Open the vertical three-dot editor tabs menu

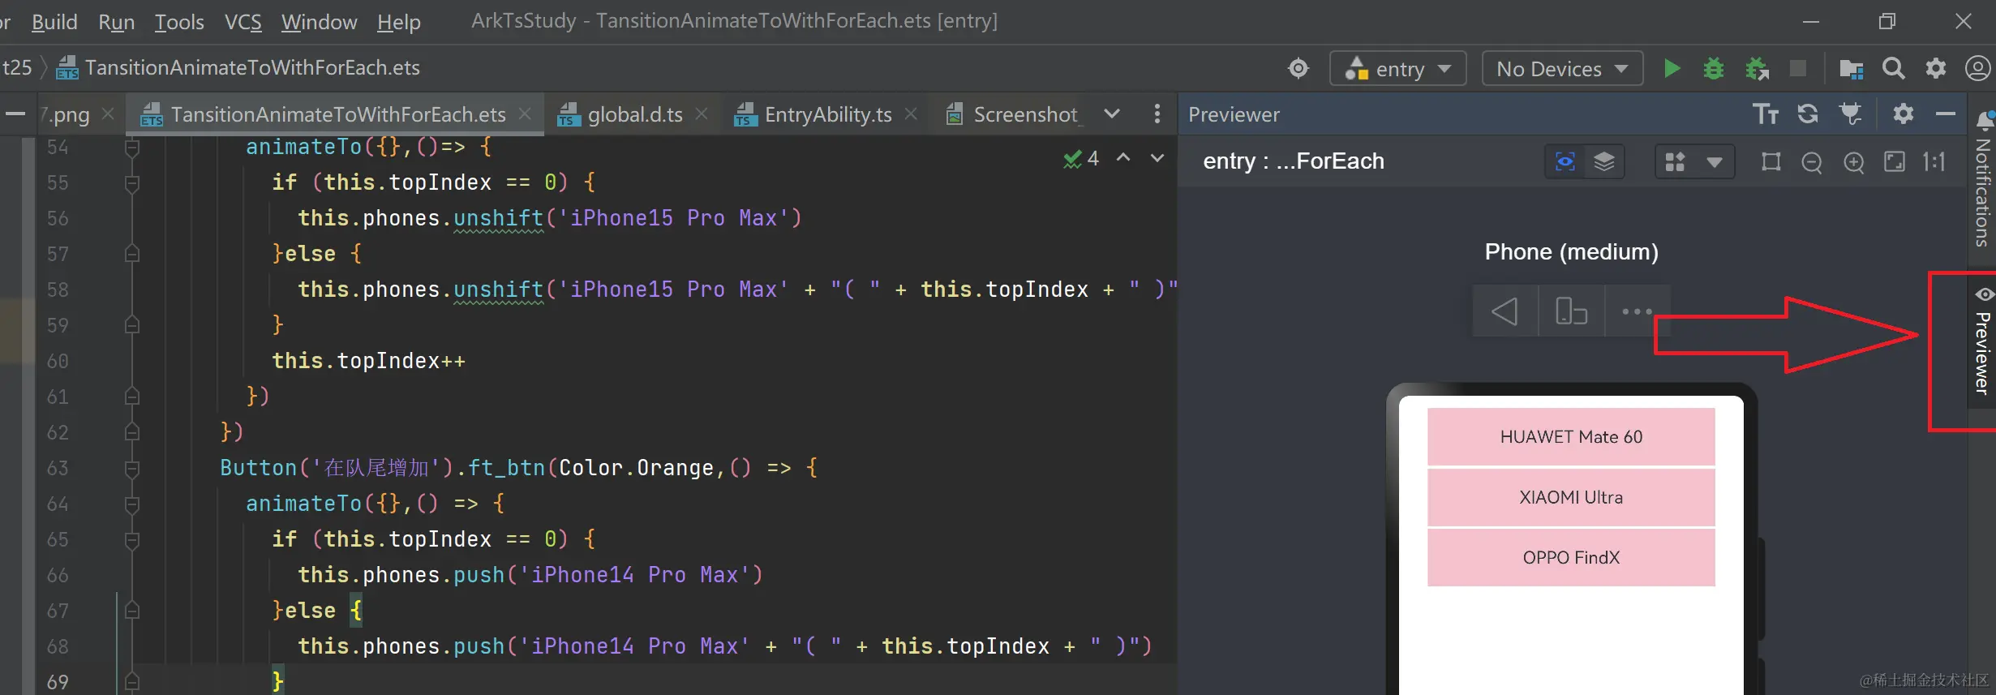pos(1157,114)
